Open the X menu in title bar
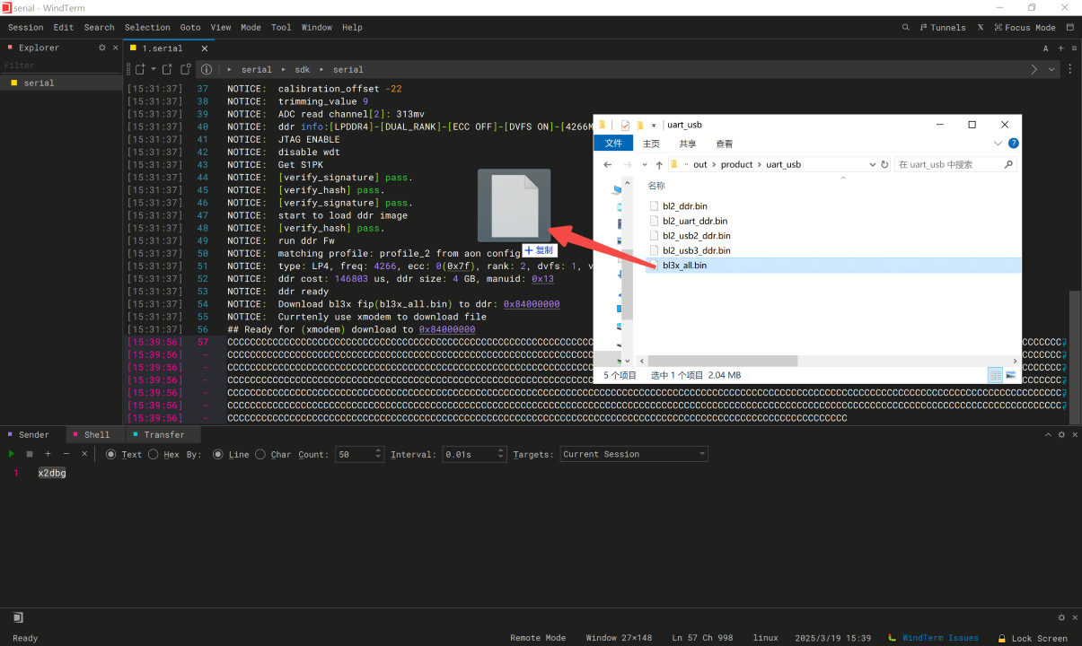 [980, 27]
